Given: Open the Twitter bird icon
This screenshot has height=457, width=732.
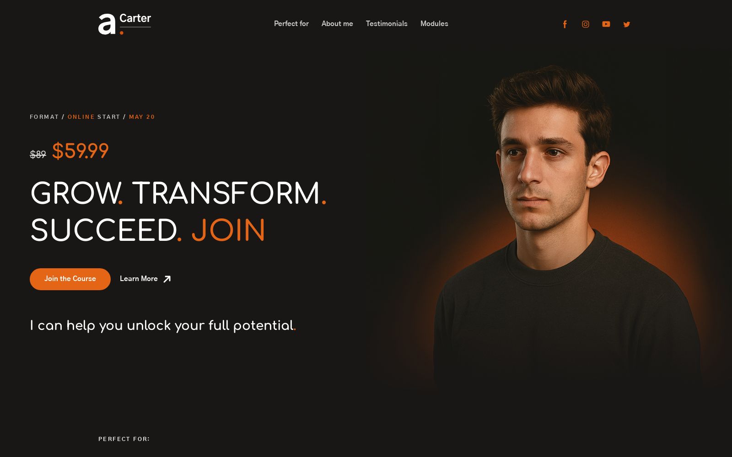Looking at the screenshot, I should 627,24.
